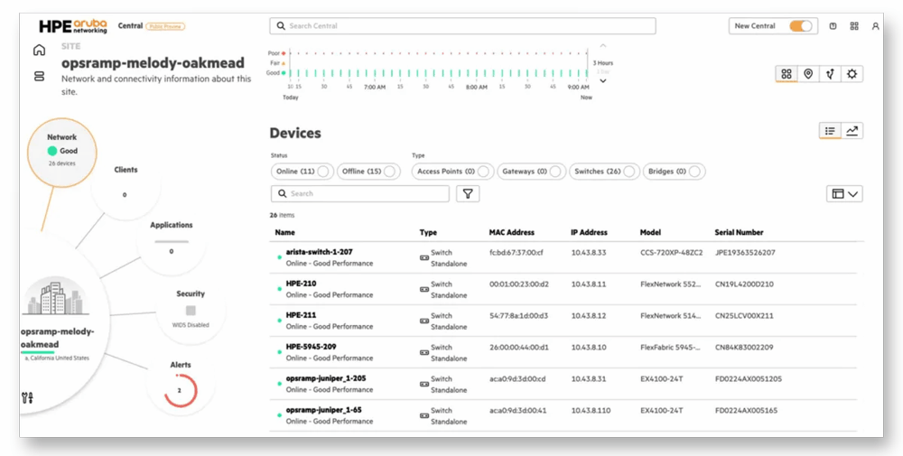
Task: Open device opsramp-juniper_1-65
Action: [324, 411]
